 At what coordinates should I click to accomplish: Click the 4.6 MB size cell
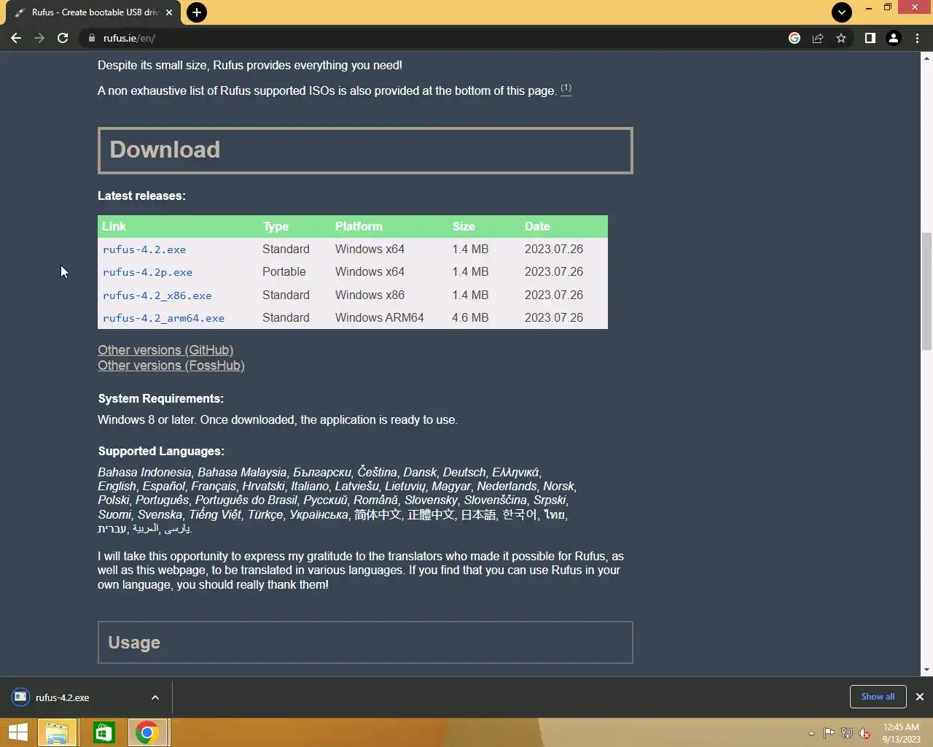tap(470, 317)
